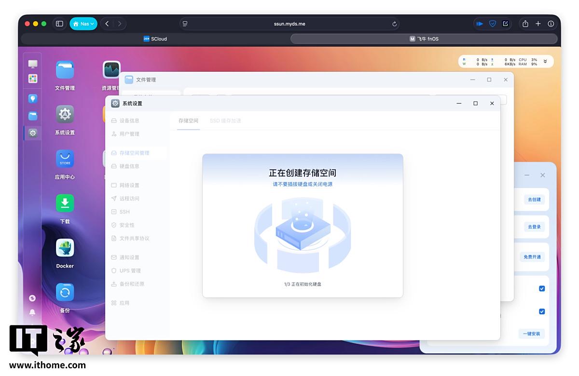Image resolution: width=579 pixels, height=376 pixels.
Task: Select 硬盘信息 in settings sidebar
Action: point(129,166)
